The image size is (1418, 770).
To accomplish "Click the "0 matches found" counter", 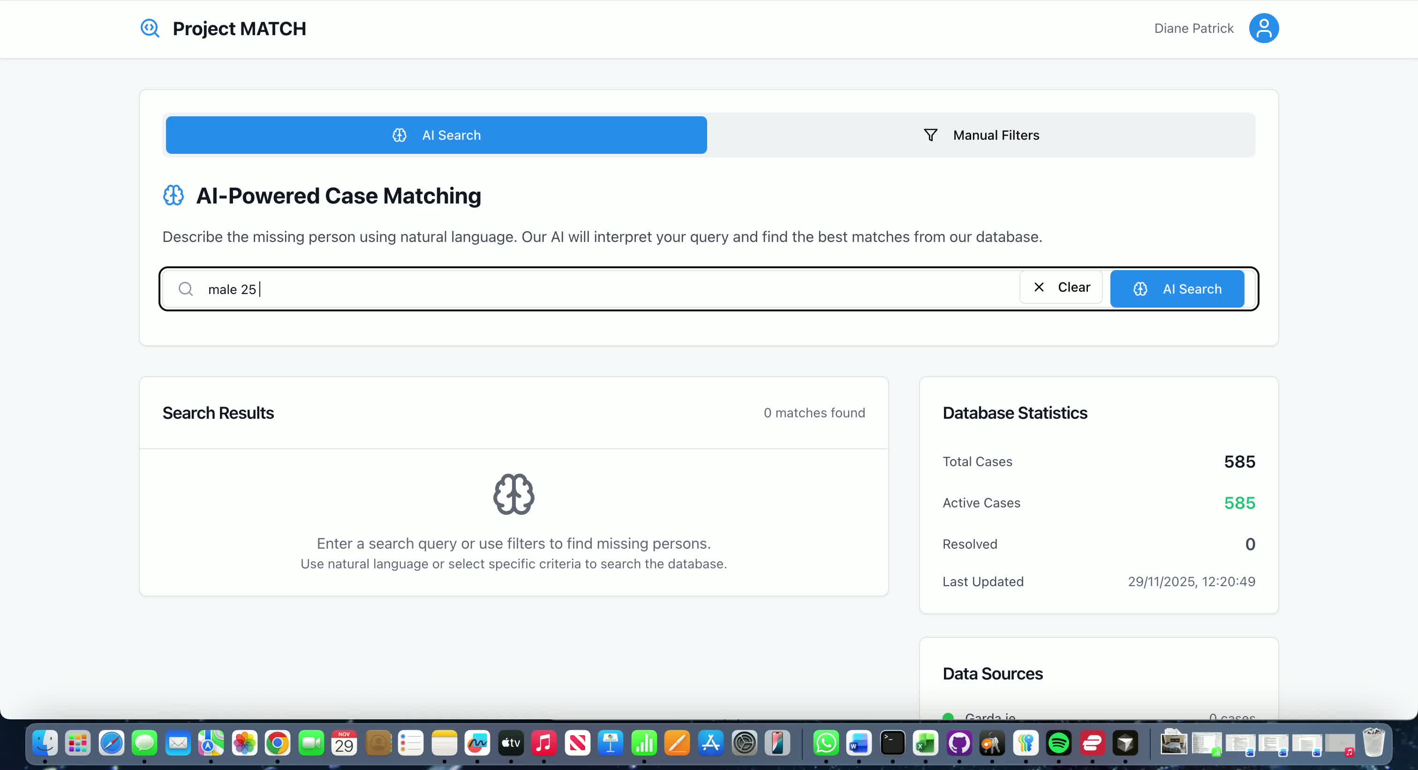I will (x=814, y=413).
